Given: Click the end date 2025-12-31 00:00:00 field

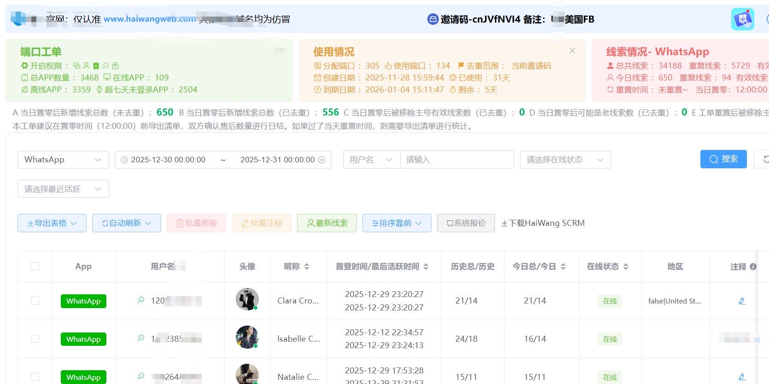Looking at the screenshot, I should [277, 160].
